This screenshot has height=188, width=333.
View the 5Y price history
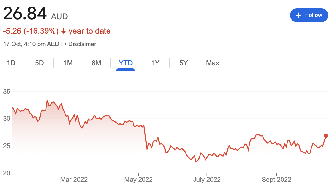(x=183, y=63)
